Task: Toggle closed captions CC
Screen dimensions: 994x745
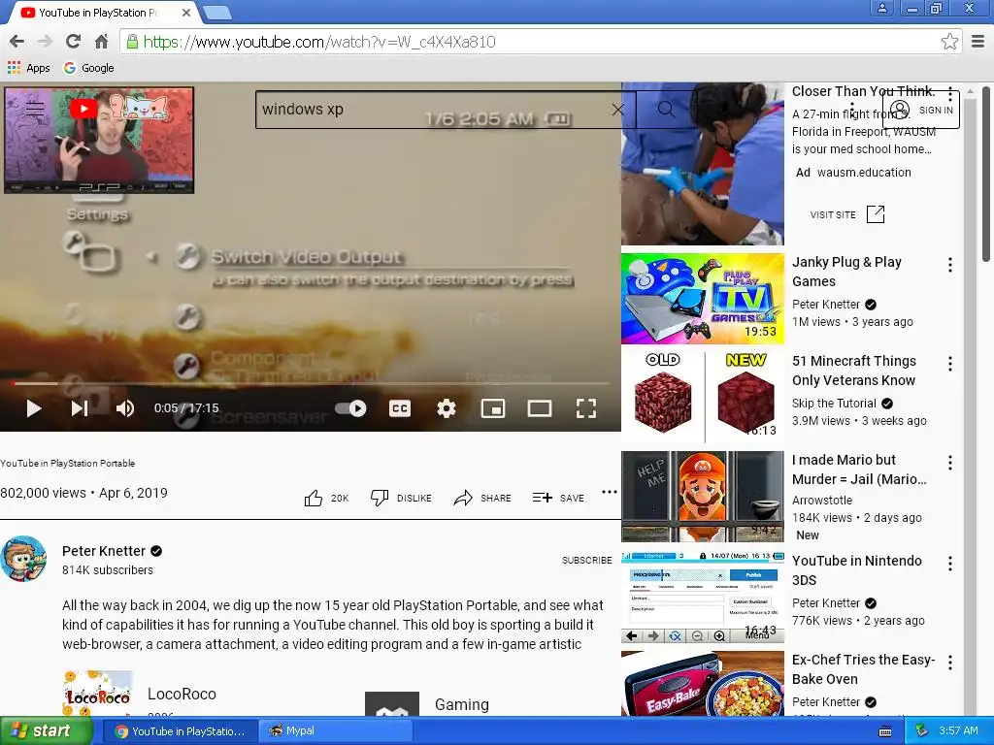Action: coord(399,408)
